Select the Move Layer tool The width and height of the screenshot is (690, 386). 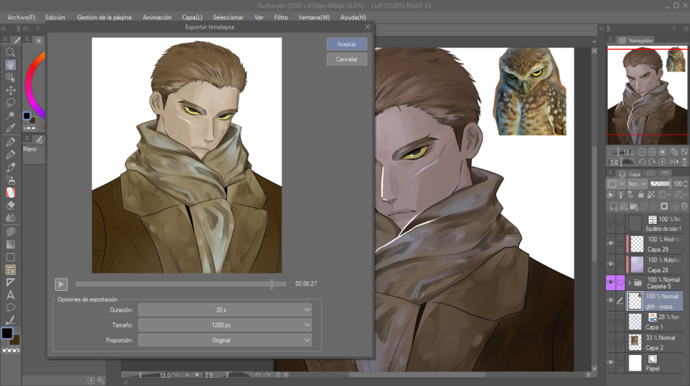click(x=10, y=90)
